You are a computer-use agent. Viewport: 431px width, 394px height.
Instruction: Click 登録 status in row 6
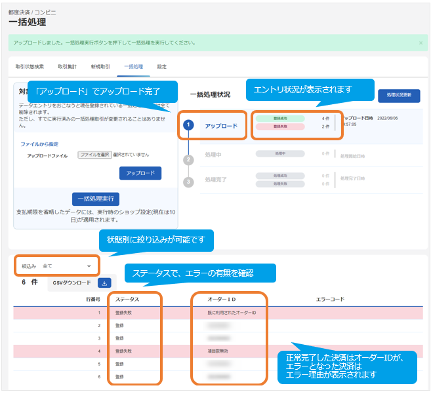[x=119, y=377]
